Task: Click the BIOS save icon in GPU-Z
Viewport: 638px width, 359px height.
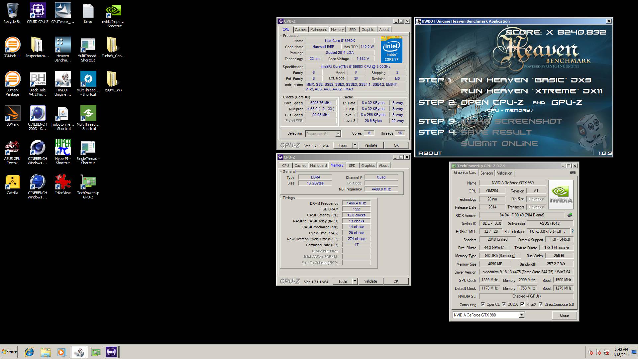Action: click(570, 215)
